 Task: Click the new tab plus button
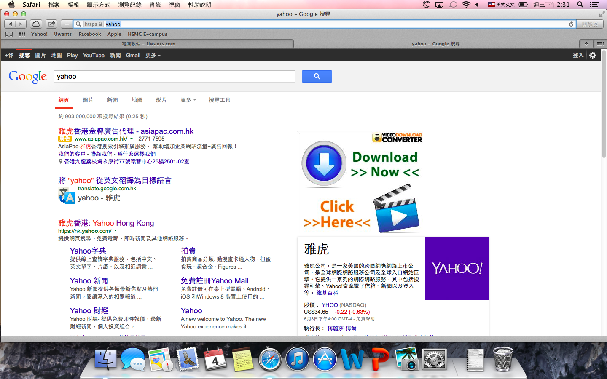click(586, 43)
